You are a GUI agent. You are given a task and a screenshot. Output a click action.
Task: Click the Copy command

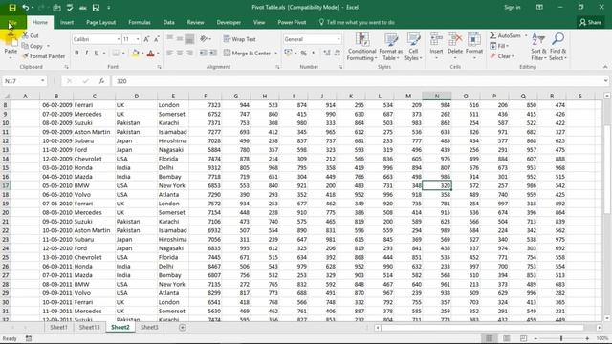(x=33, y=46)
